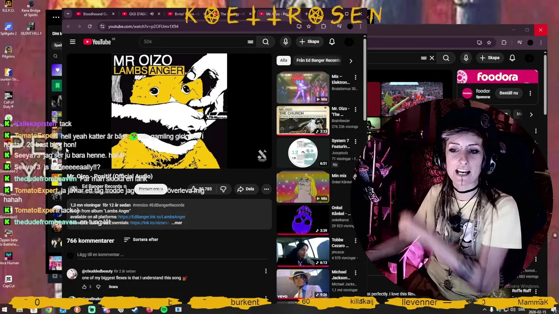The height and width of the screenshot is (314, 559).
Task: Click Beställ nu on foodora ad
Action: [x=509, y=93]
